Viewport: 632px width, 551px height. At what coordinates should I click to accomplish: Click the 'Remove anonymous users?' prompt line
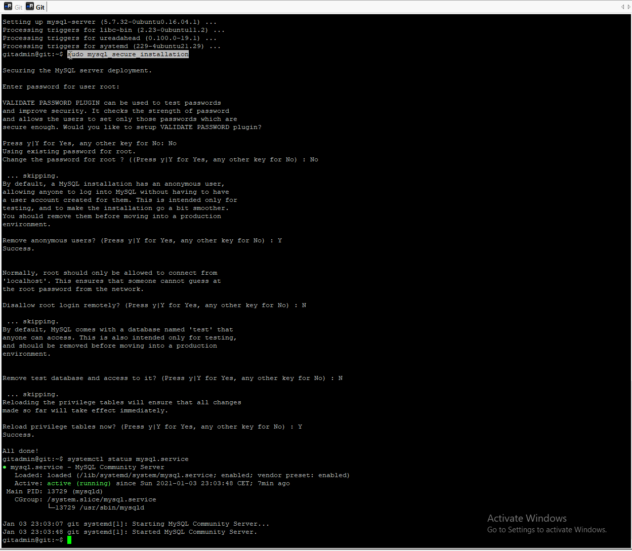click(142, 240)
